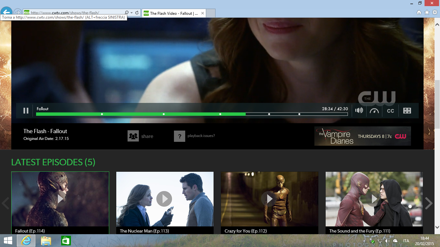Screen dimensions: 440x247
Task: Click the page vertical scrollbar thumb
Action: (437, 104)
